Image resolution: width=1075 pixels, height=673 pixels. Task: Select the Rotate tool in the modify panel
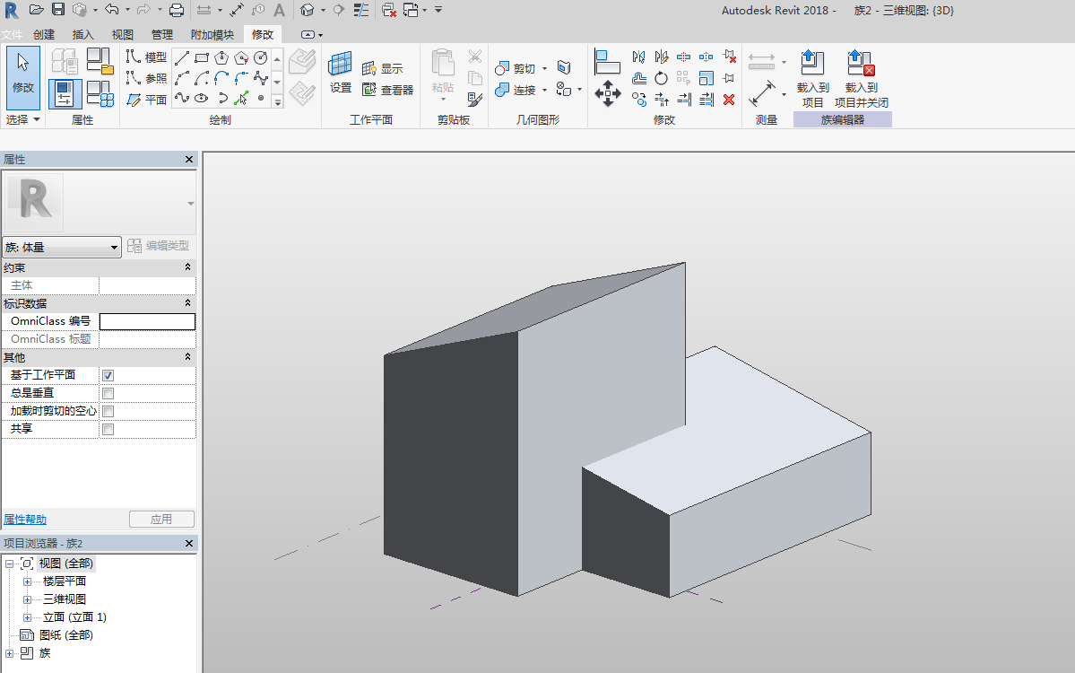661,78
